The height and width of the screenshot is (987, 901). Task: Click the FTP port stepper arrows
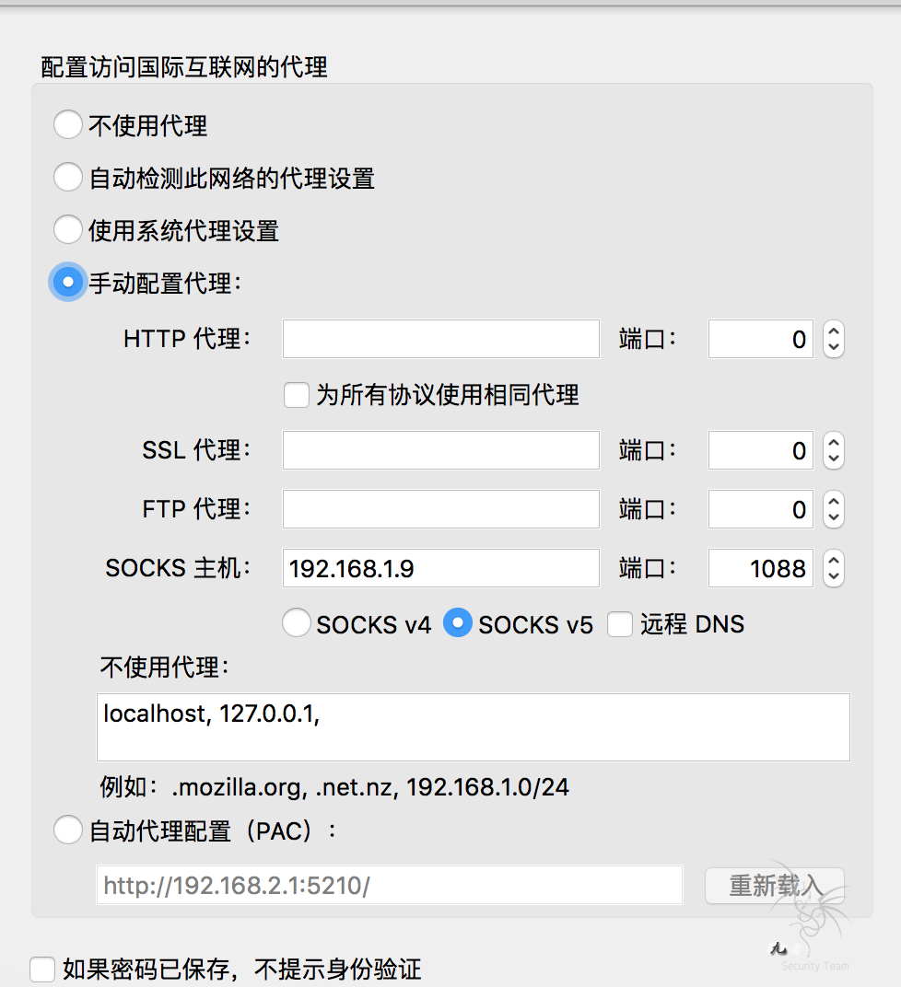834,509
